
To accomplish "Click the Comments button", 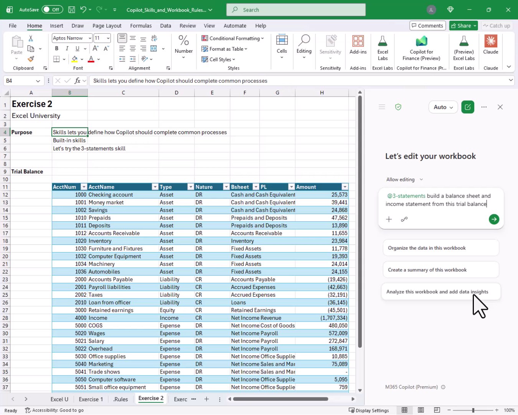I will pos(427,26).
